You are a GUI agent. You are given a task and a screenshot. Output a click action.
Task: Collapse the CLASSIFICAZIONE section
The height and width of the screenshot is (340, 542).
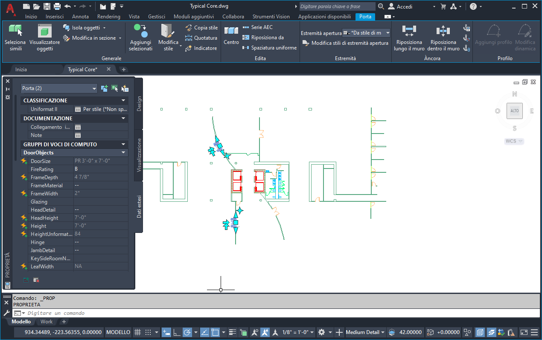[124, 101]
